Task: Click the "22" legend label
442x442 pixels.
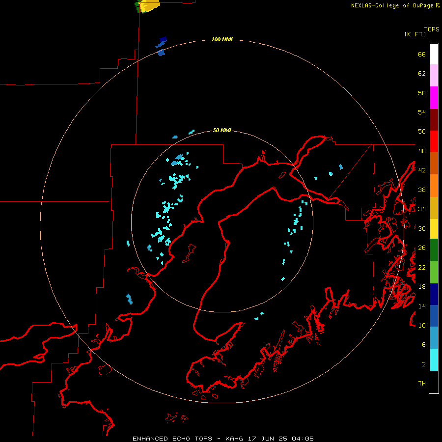Action: pos(422,268)
